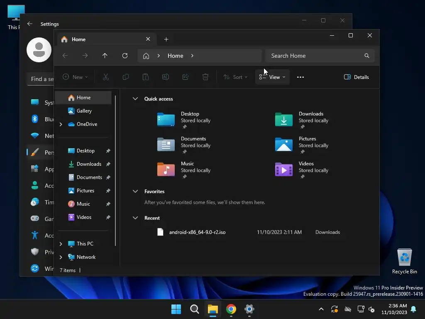
Task: Click the navigation pane scrollbar
Action: click(x=115, y=171)
